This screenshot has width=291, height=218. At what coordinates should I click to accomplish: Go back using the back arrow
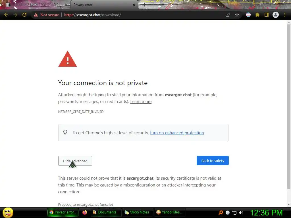point(6,15)
